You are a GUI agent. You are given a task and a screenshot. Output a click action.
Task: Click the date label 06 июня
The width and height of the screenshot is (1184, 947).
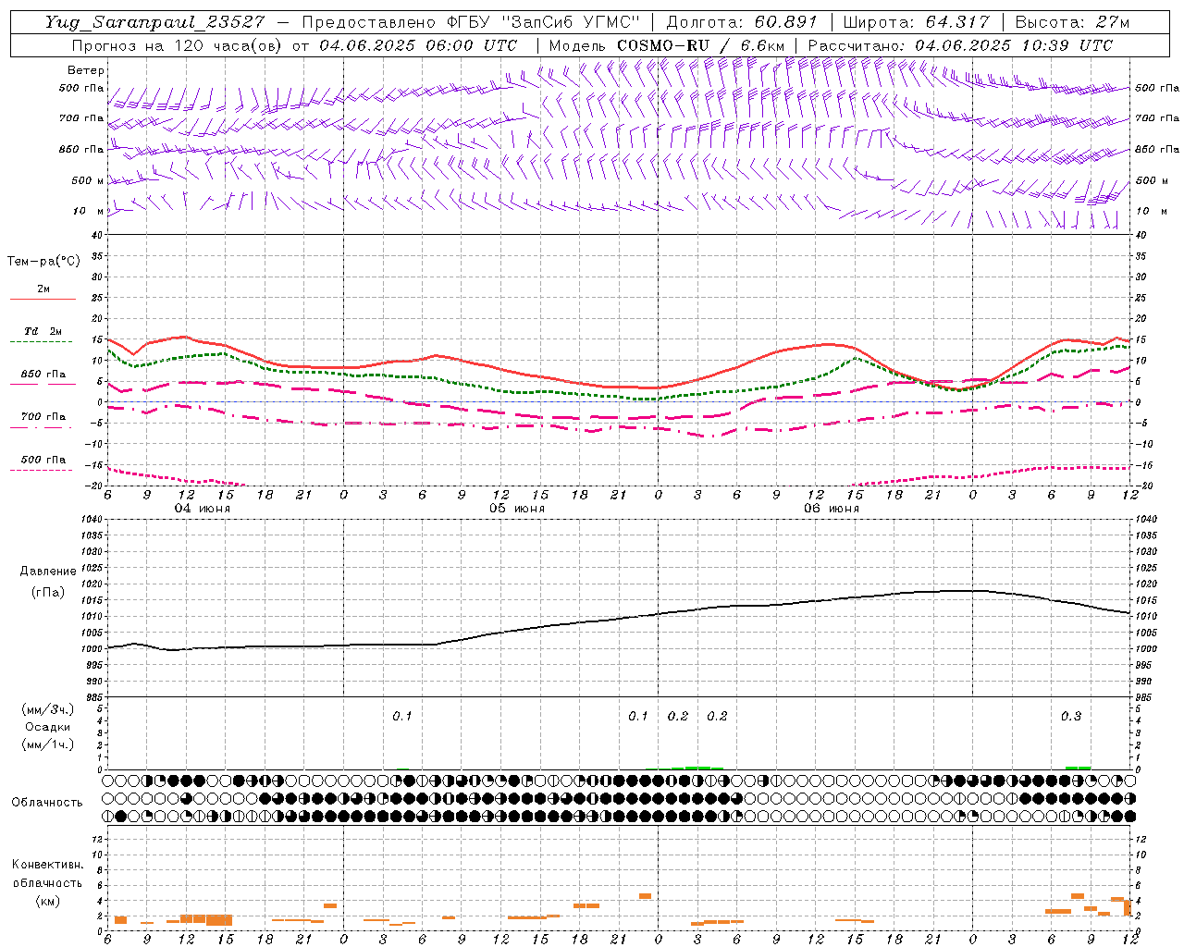click(832, 509)
